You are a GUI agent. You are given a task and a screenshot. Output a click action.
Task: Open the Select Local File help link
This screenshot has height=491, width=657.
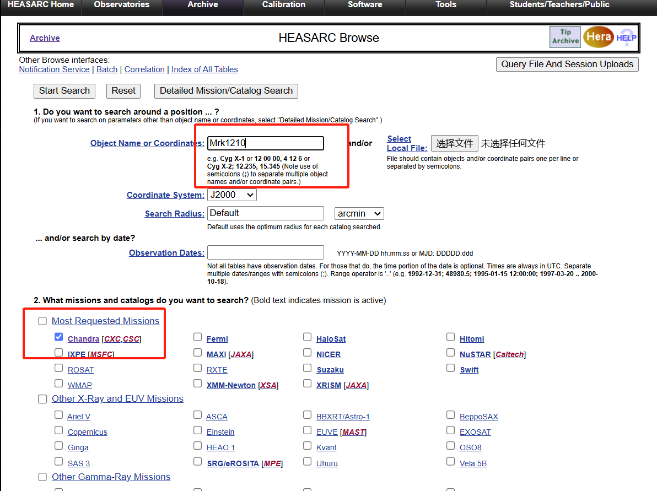pos(407,143)
